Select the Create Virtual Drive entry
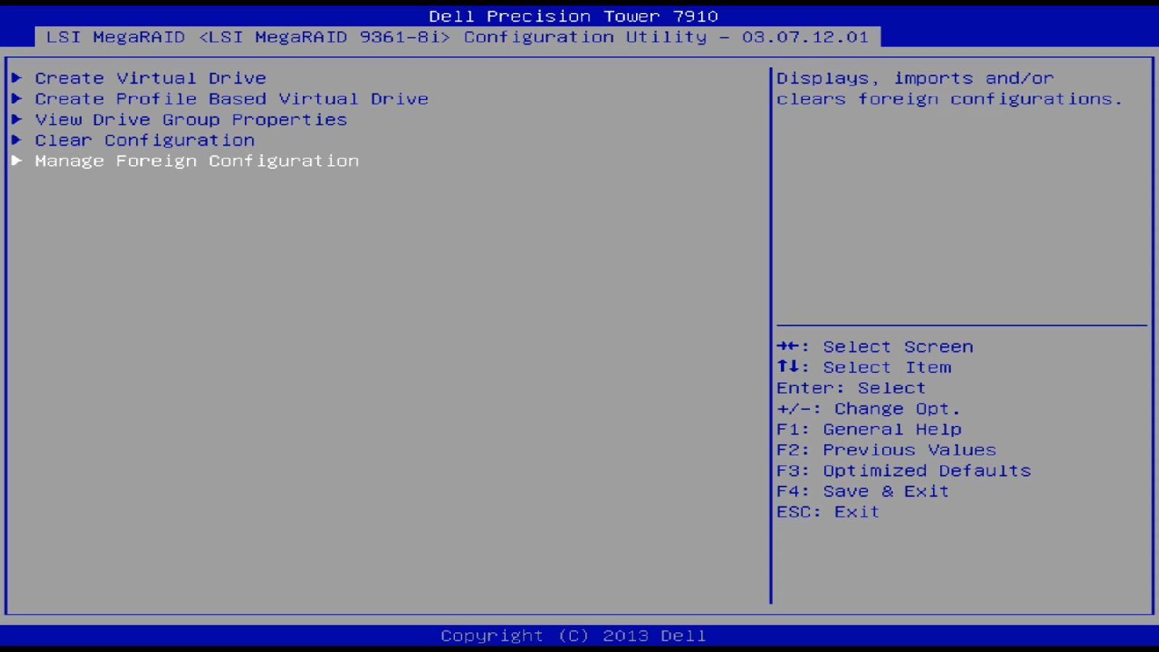This screenshot has width=1159, height=652. pos(151,78)
